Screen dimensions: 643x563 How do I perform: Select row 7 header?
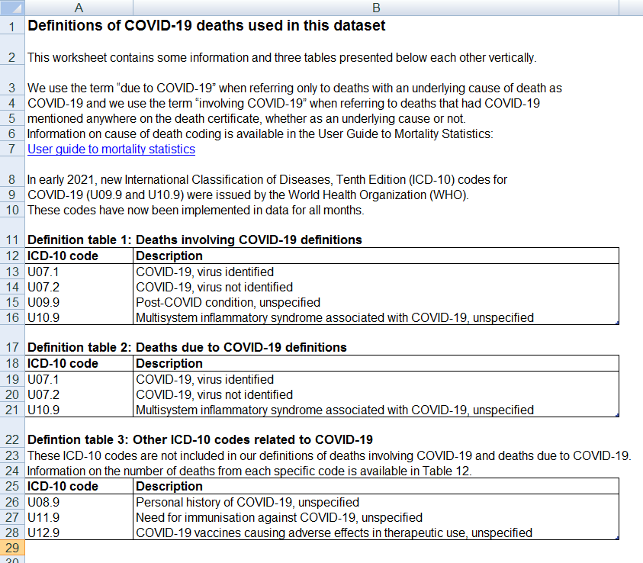pos(12,149)
